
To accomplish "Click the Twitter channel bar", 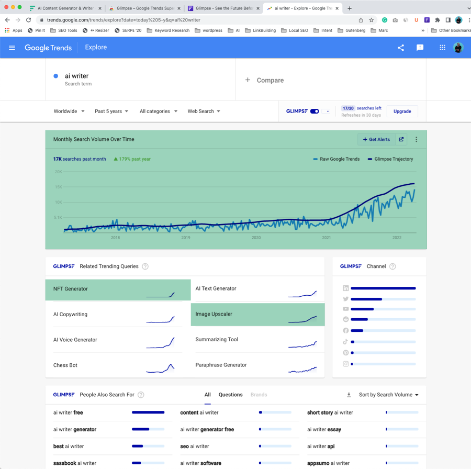I will click(x=383, y=299).
